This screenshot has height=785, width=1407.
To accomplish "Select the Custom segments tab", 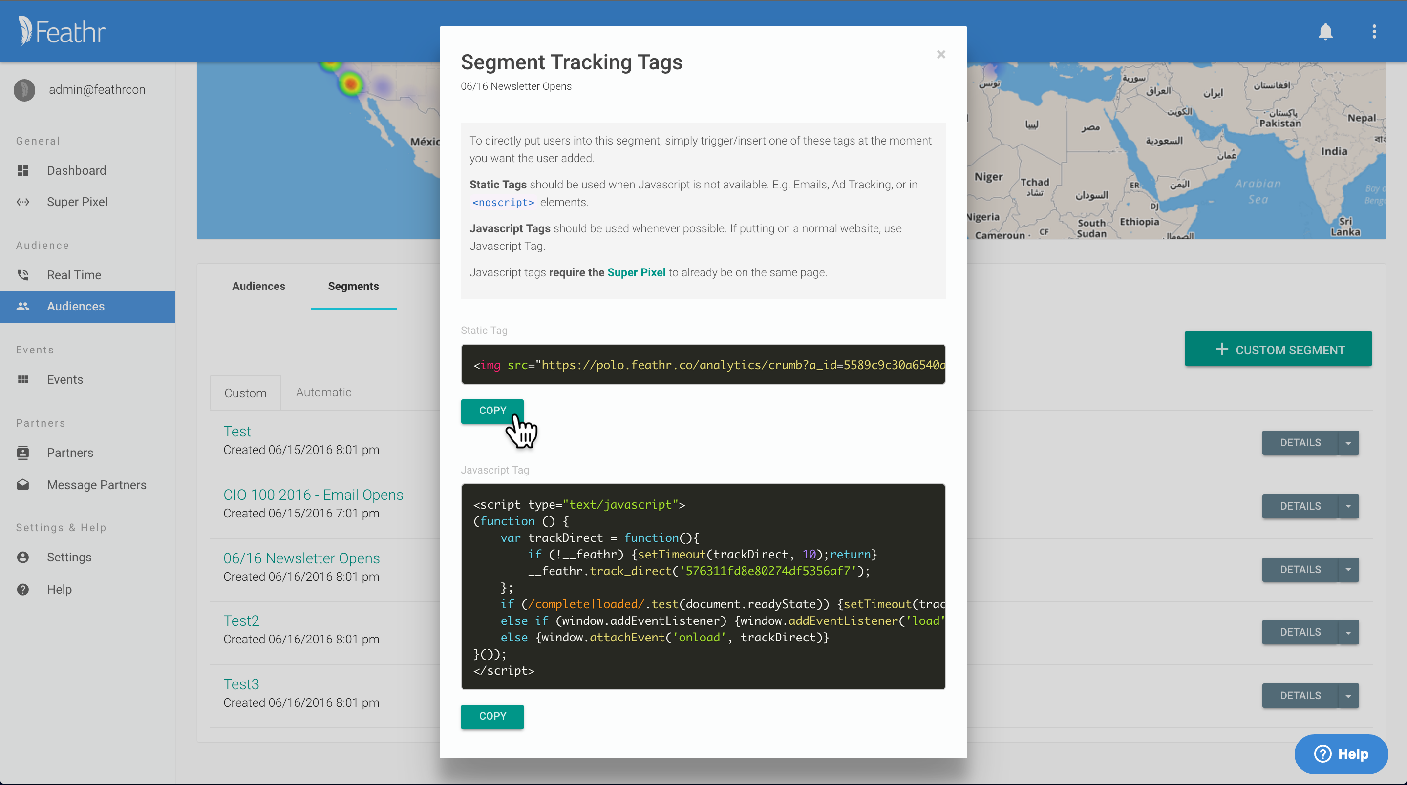I will tap(245, 392).
